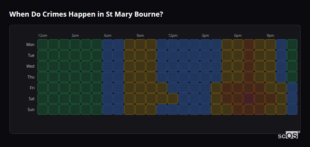Image resolution: width=310 pixels, height=147 pixels.
Task: Select the "Sat" row label
Action: click(32, 99)
